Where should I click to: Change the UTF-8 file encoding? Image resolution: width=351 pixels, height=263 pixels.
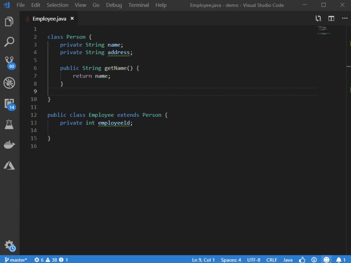coord(254,260)
